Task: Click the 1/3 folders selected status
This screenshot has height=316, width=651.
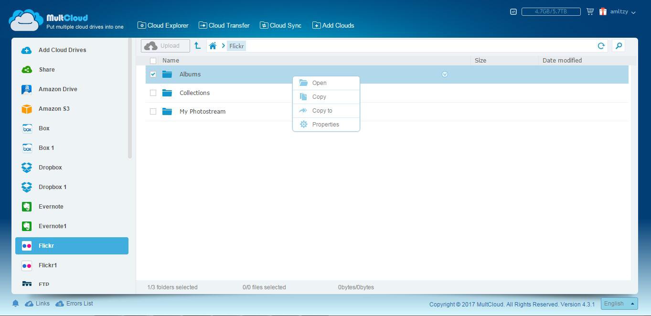Action: [172, 287]
